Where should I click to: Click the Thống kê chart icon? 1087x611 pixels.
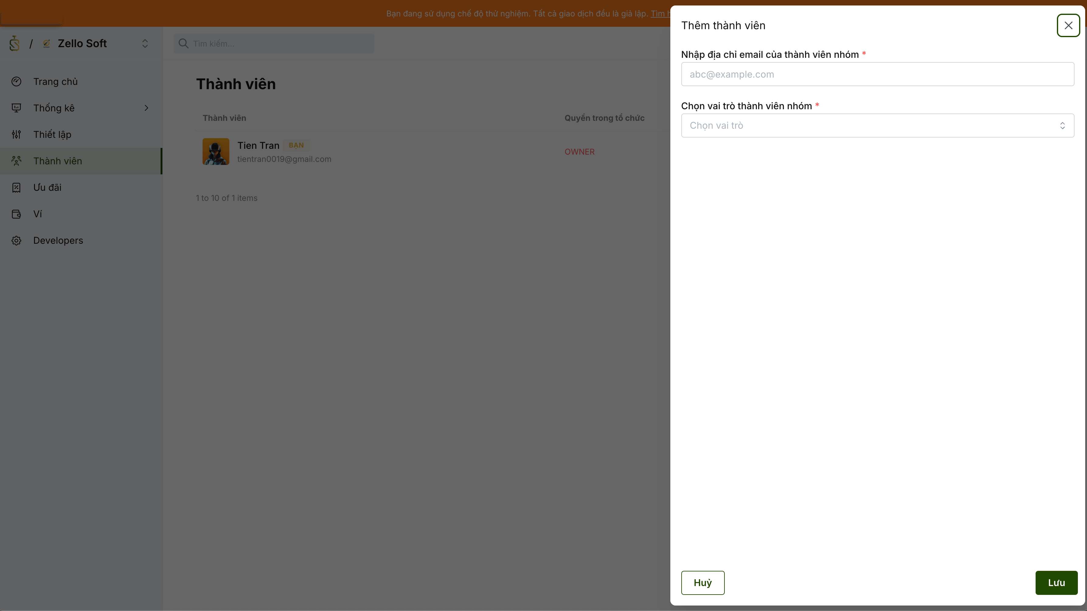coord(16,108)
